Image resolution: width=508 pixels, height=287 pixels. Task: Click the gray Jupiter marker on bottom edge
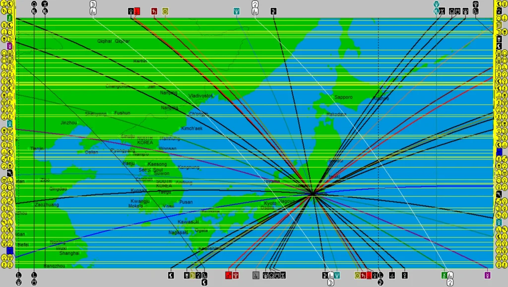(x=256, y=275)
